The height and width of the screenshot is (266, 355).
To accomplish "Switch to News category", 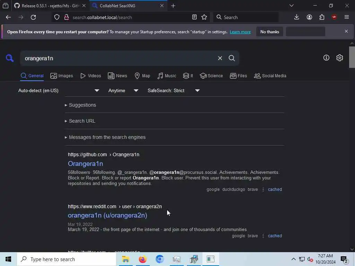I will tap(117, 76).
